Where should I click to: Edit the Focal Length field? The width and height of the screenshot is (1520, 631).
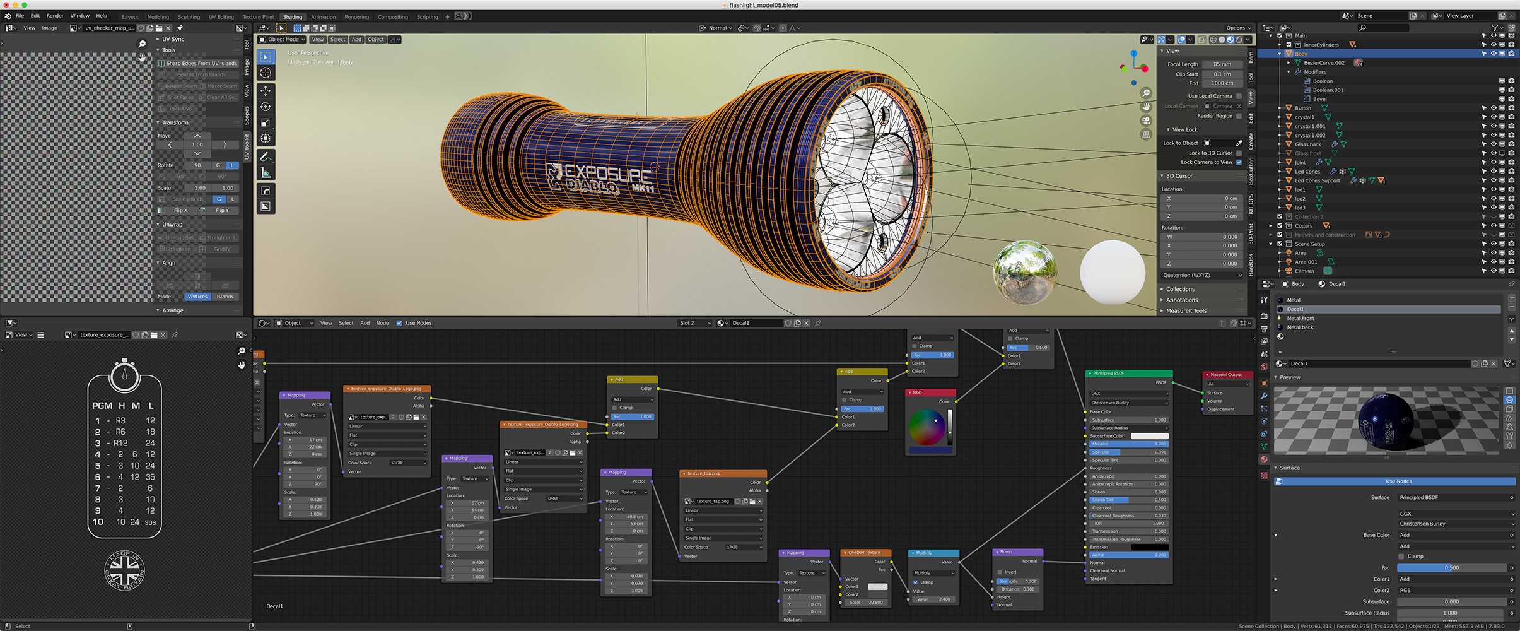click(1222, 64)
